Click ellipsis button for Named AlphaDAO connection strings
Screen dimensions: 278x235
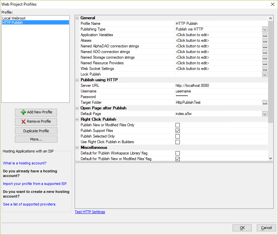(x=265, y=46)
